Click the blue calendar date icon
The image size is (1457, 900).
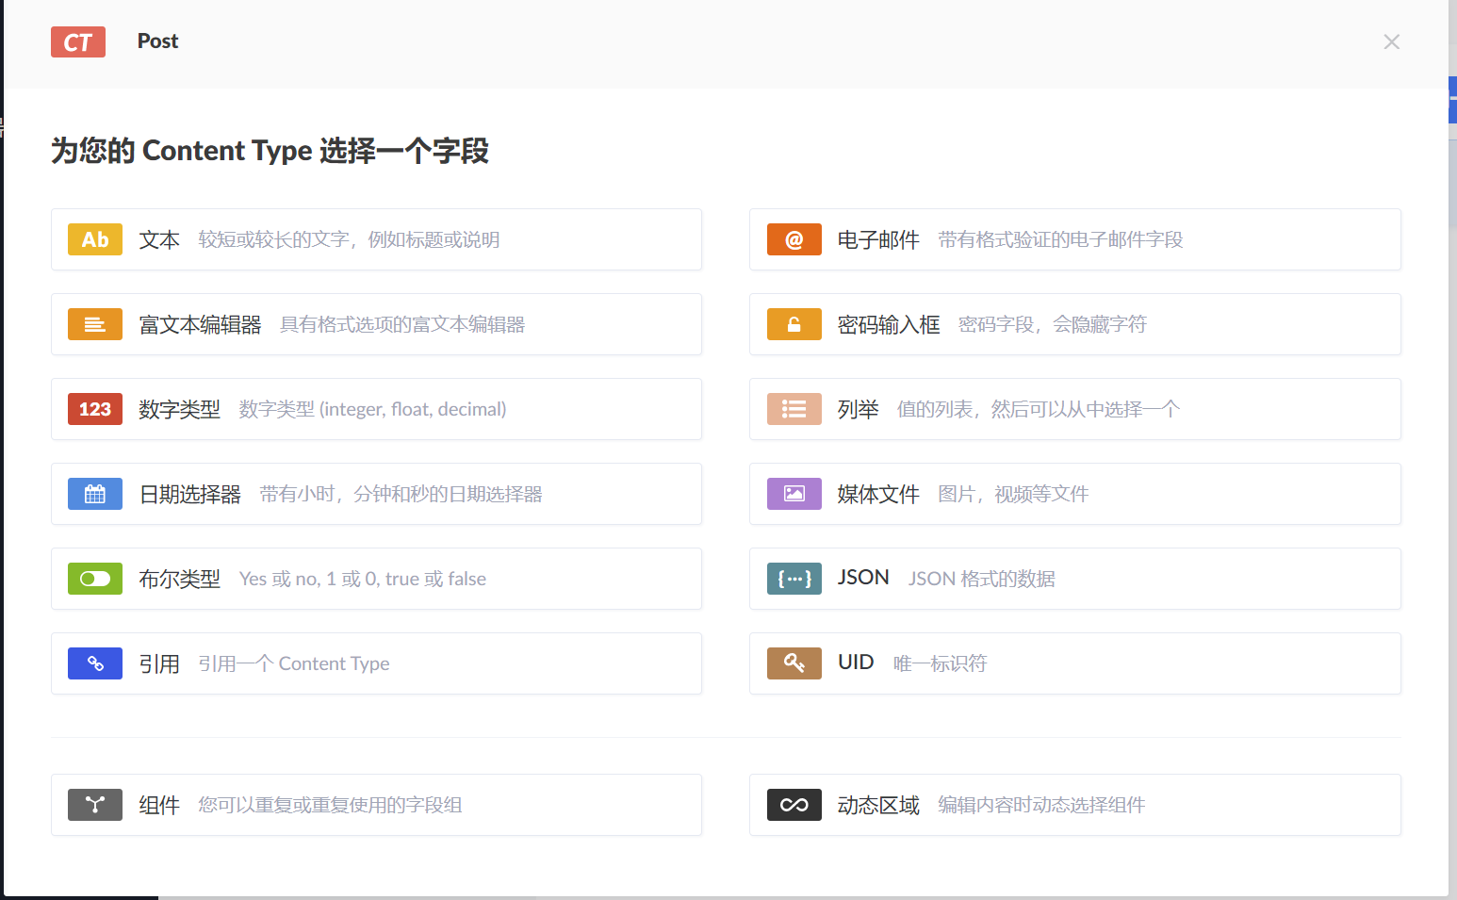95,494
